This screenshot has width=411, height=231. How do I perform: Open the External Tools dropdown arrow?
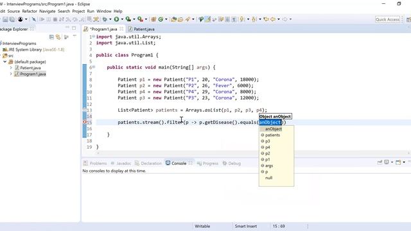146,19
